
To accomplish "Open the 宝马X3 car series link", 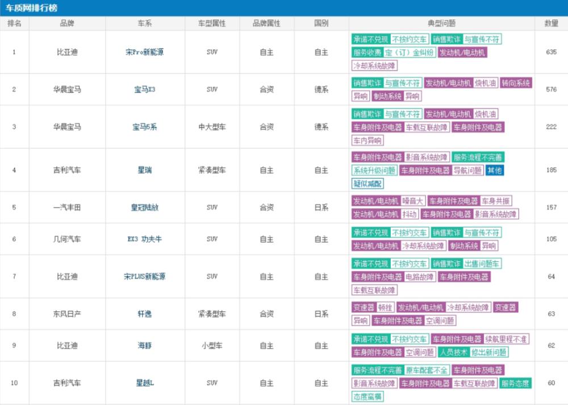I will [x=144, y=90].
